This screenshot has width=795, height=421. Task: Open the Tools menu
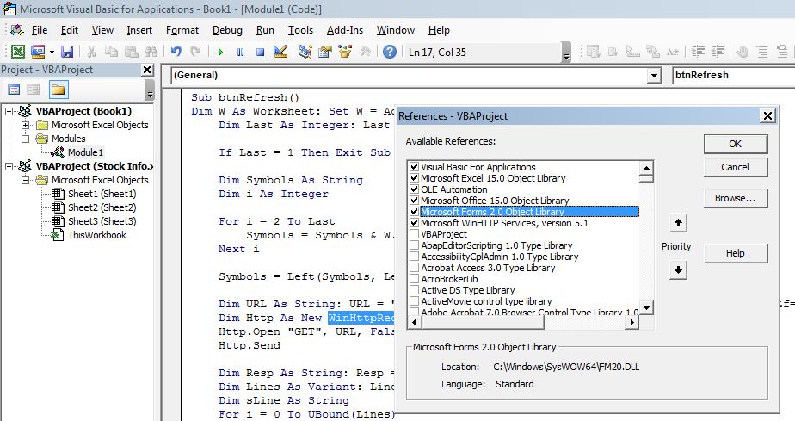(x=300, y=30)
